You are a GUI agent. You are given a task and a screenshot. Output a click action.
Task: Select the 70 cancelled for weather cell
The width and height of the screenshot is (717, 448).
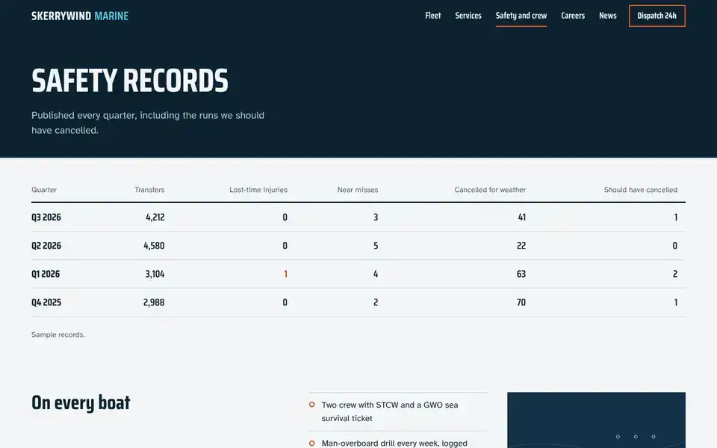point(521,302)
